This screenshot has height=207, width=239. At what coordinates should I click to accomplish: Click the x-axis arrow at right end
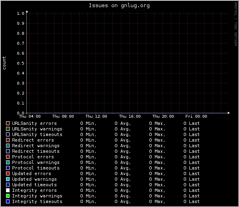(229, 113)
